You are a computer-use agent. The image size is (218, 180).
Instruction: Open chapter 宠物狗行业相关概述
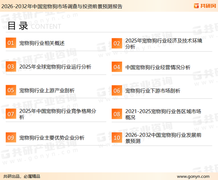pos(42,43)
